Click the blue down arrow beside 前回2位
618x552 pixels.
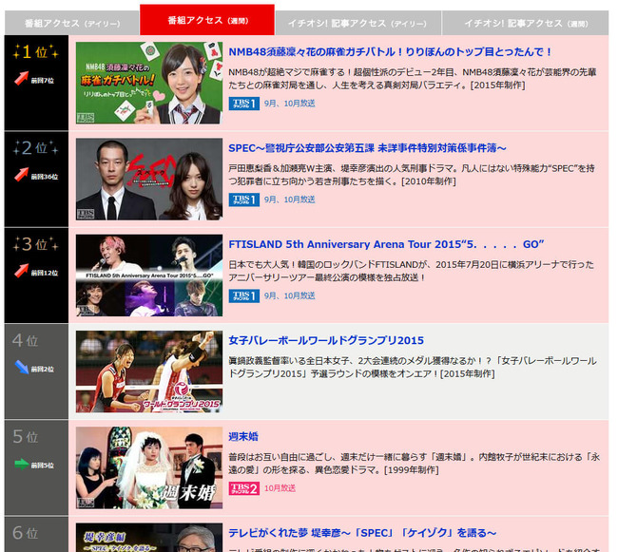tap(21, 367)
